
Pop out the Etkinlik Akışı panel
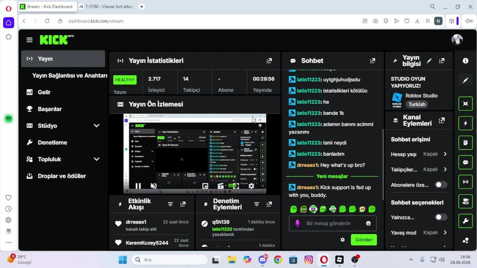[183, 204]
